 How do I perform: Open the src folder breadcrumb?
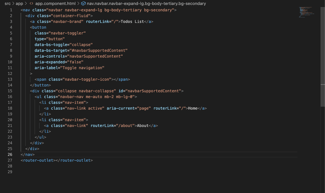pos(8,4)
